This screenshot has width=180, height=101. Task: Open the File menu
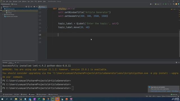(4, 1)
